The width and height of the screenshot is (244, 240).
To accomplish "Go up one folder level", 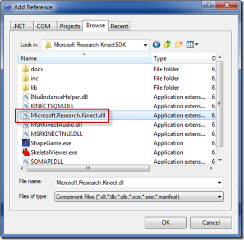I will (x=167, y=44).
